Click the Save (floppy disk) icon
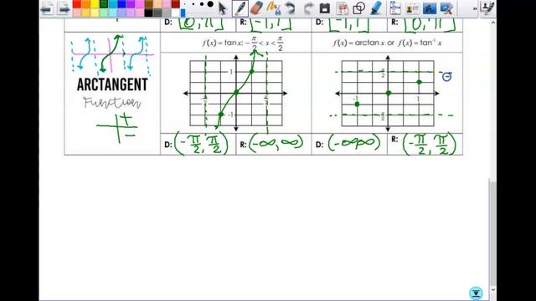This screenshot has height=301, width=536. pyautogui.click(x=325, y=8)
